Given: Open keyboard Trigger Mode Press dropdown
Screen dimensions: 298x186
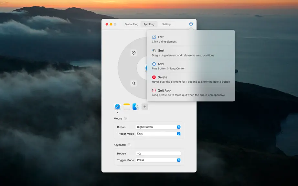Looking at the screenshot, I should [158, 160].
